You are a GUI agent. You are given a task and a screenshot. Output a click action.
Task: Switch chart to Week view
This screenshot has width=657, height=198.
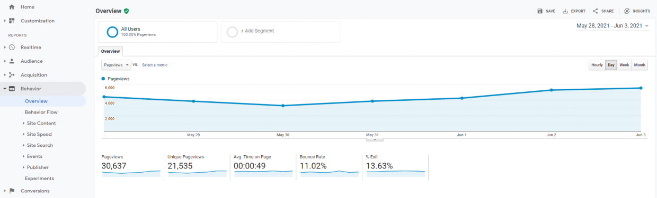pyautogui.click(x=625, y=65)
